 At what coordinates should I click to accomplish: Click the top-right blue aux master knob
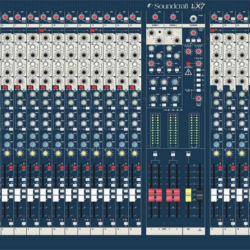tap(175, 82)
